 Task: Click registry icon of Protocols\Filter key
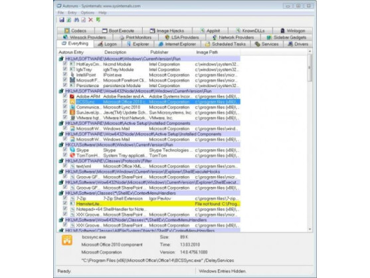tap(61, 161)
